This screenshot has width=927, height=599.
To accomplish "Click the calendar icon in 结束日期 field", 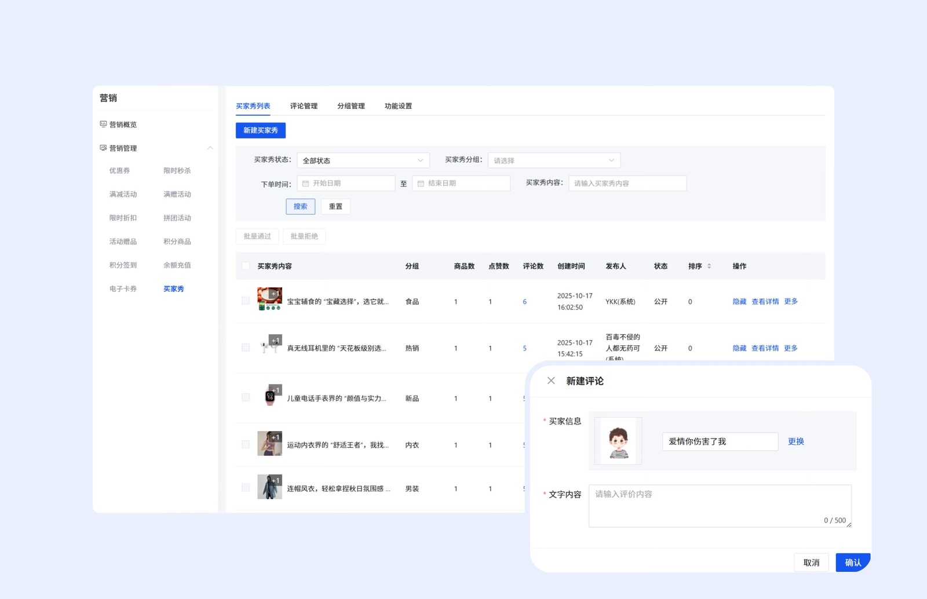I will [x=421, y=184].
